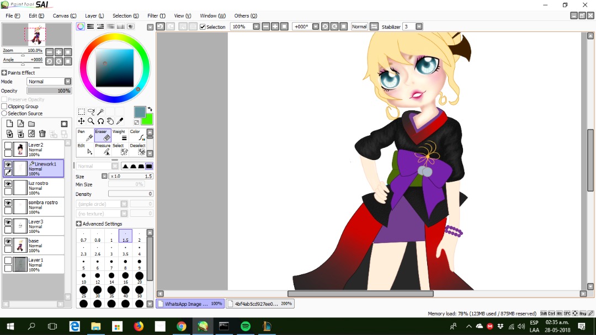Click the green background color swatch

pos(148,120)
